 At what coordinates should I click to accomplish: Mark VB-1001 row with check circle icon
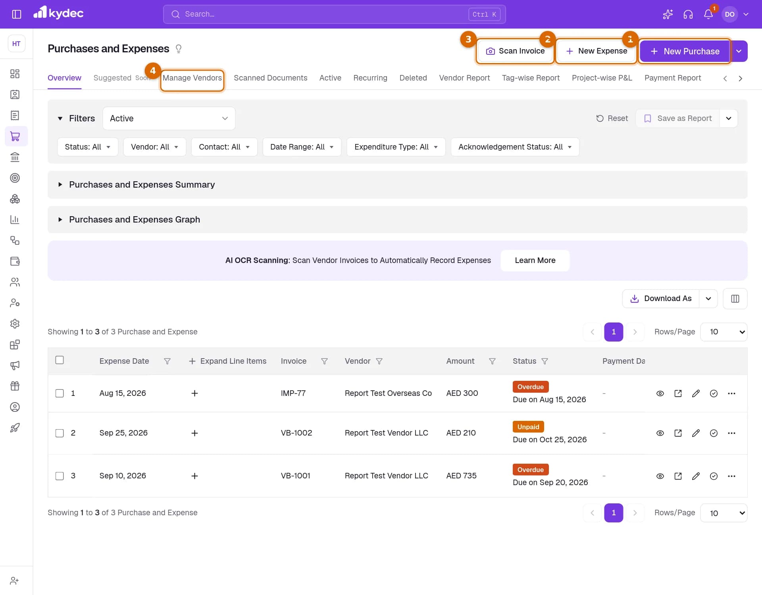point(714,476)
